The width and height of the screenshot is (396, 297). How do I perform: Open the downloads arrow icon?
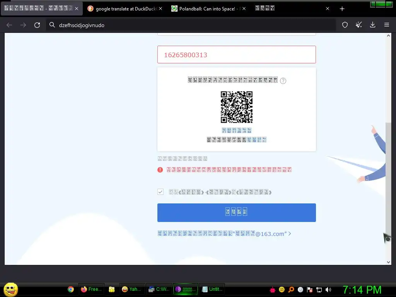(372, 25)
